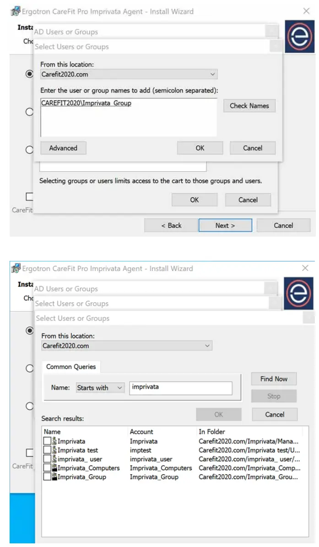Click the user icon beside Imprivata test
This screenshot has width=319, height=547.
point(54,450)
